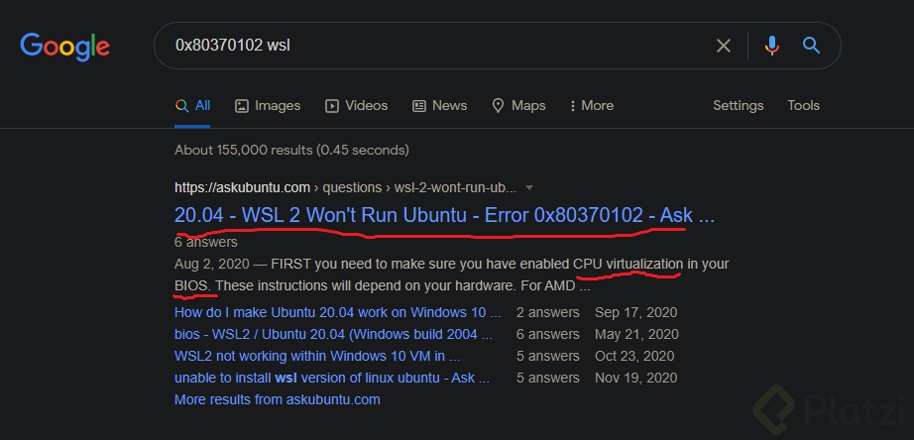Image resolution: width=914 pixels, height=440 pixels.
Task: Start voice search with microphone icon
Action: pyautogui.click(x=772, y=46)
